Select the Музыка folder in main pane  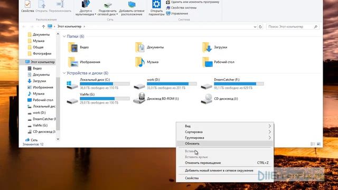147,62
